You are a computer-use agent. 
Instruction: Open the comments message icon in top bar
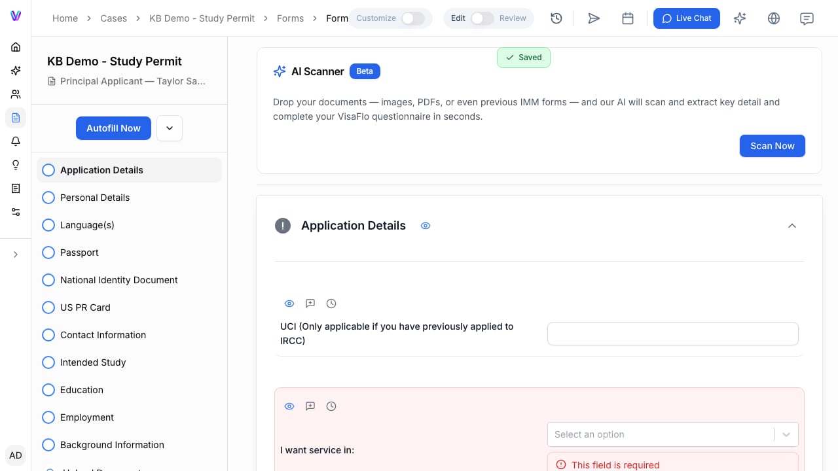pyautogui.click(x=807, y=18)
